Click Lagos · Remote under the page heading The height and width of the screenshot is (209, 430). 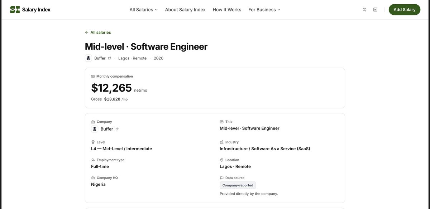point(133,58)
